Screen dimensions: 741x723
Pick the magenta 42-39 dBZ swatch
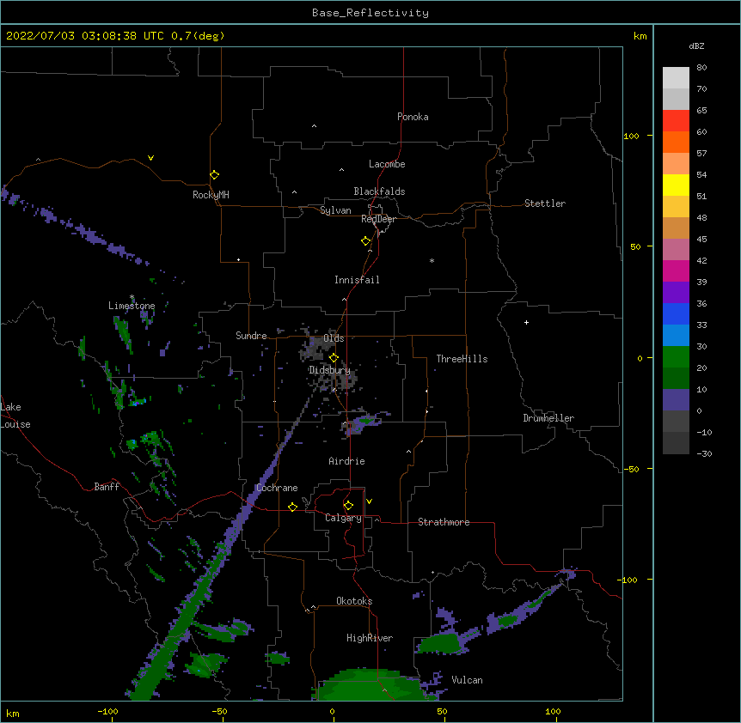pos(676,270)
